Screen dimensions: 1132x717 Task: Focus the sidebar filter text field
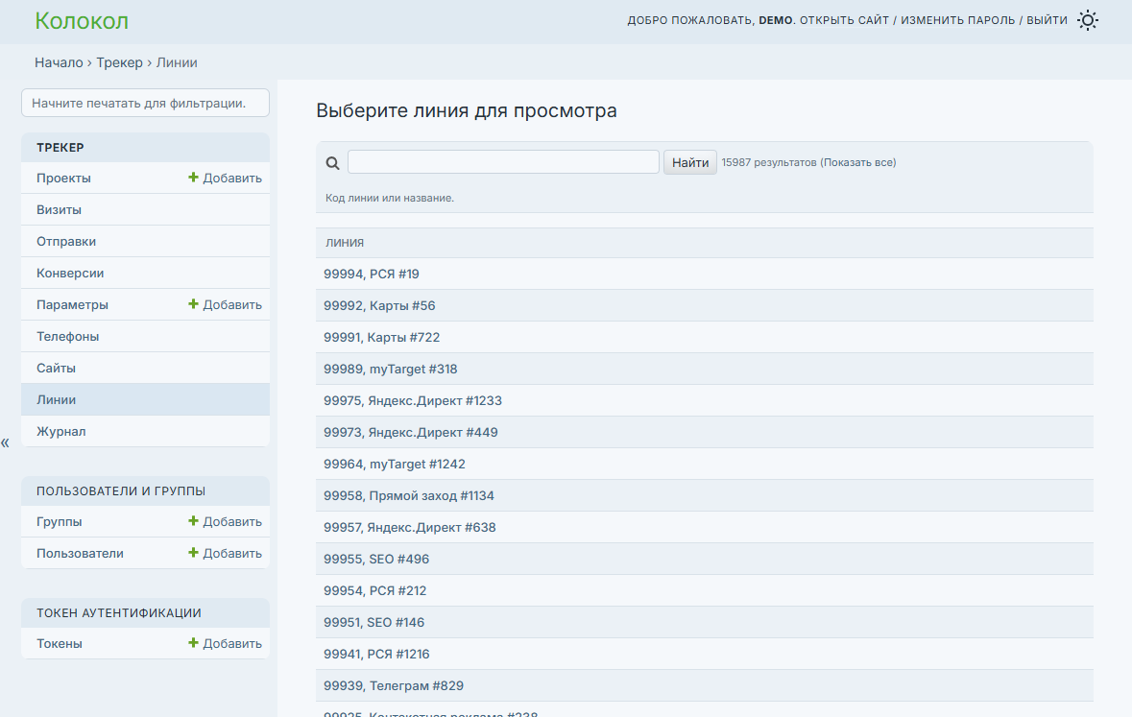pyautogui.click(x=145, y=103)
